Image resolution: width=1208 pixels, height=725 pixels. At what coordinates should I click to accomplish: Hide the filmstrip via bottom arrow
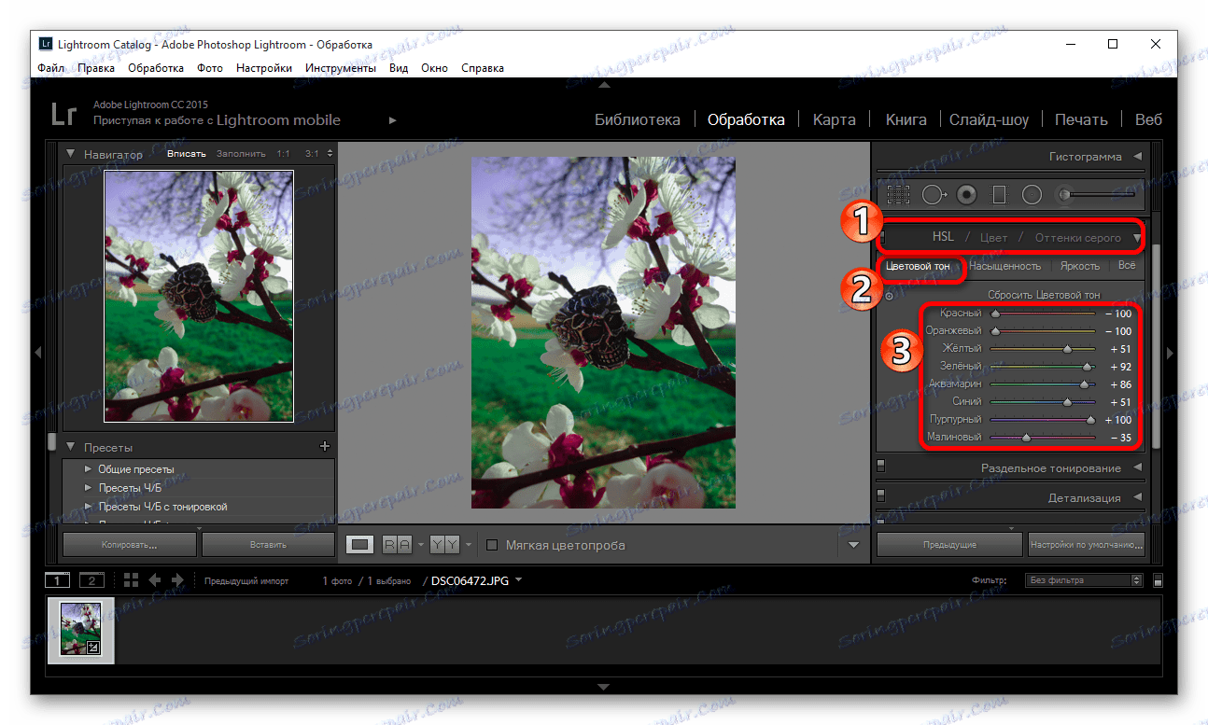[604, 687]
